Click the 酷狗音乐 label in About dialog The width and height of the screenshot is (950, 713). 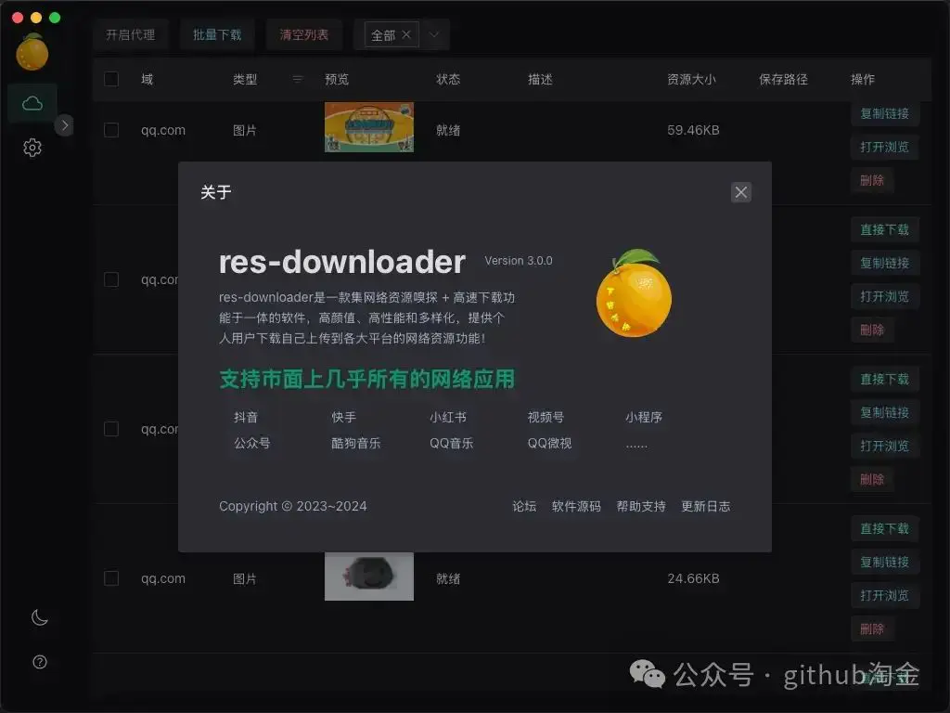pos(356,443)
